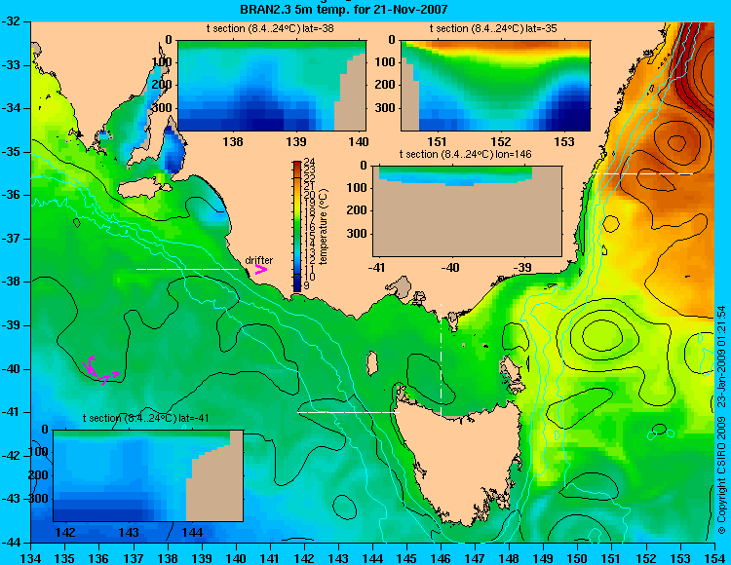
Task: Click the '-40' tick label in the lon=146 inset
Action: [x=450, y=267]
